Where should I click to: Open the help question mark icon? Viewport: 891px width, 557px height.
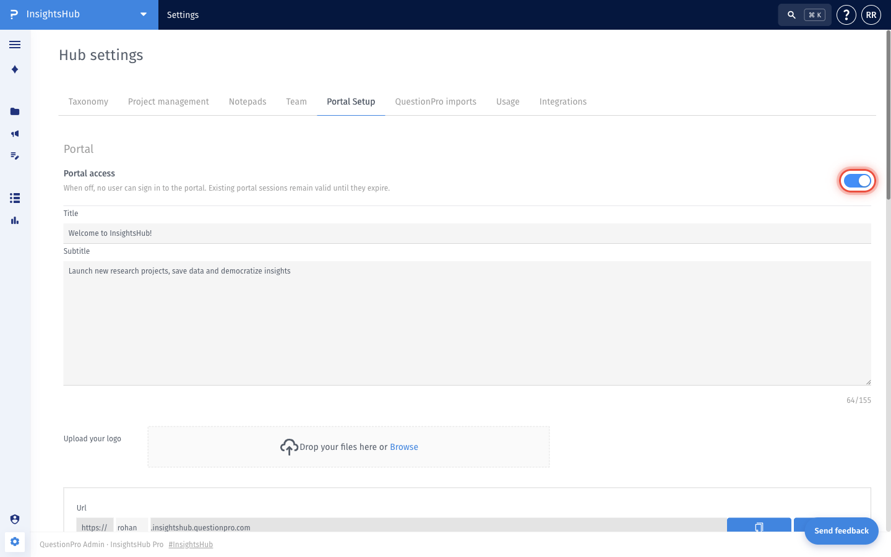point(846,15)
